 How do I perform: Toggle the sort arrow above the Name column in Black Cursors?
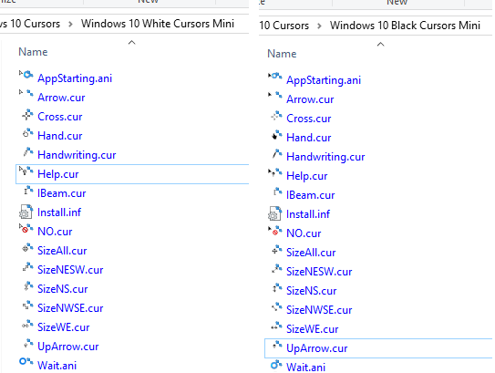(x=381, y=44)
